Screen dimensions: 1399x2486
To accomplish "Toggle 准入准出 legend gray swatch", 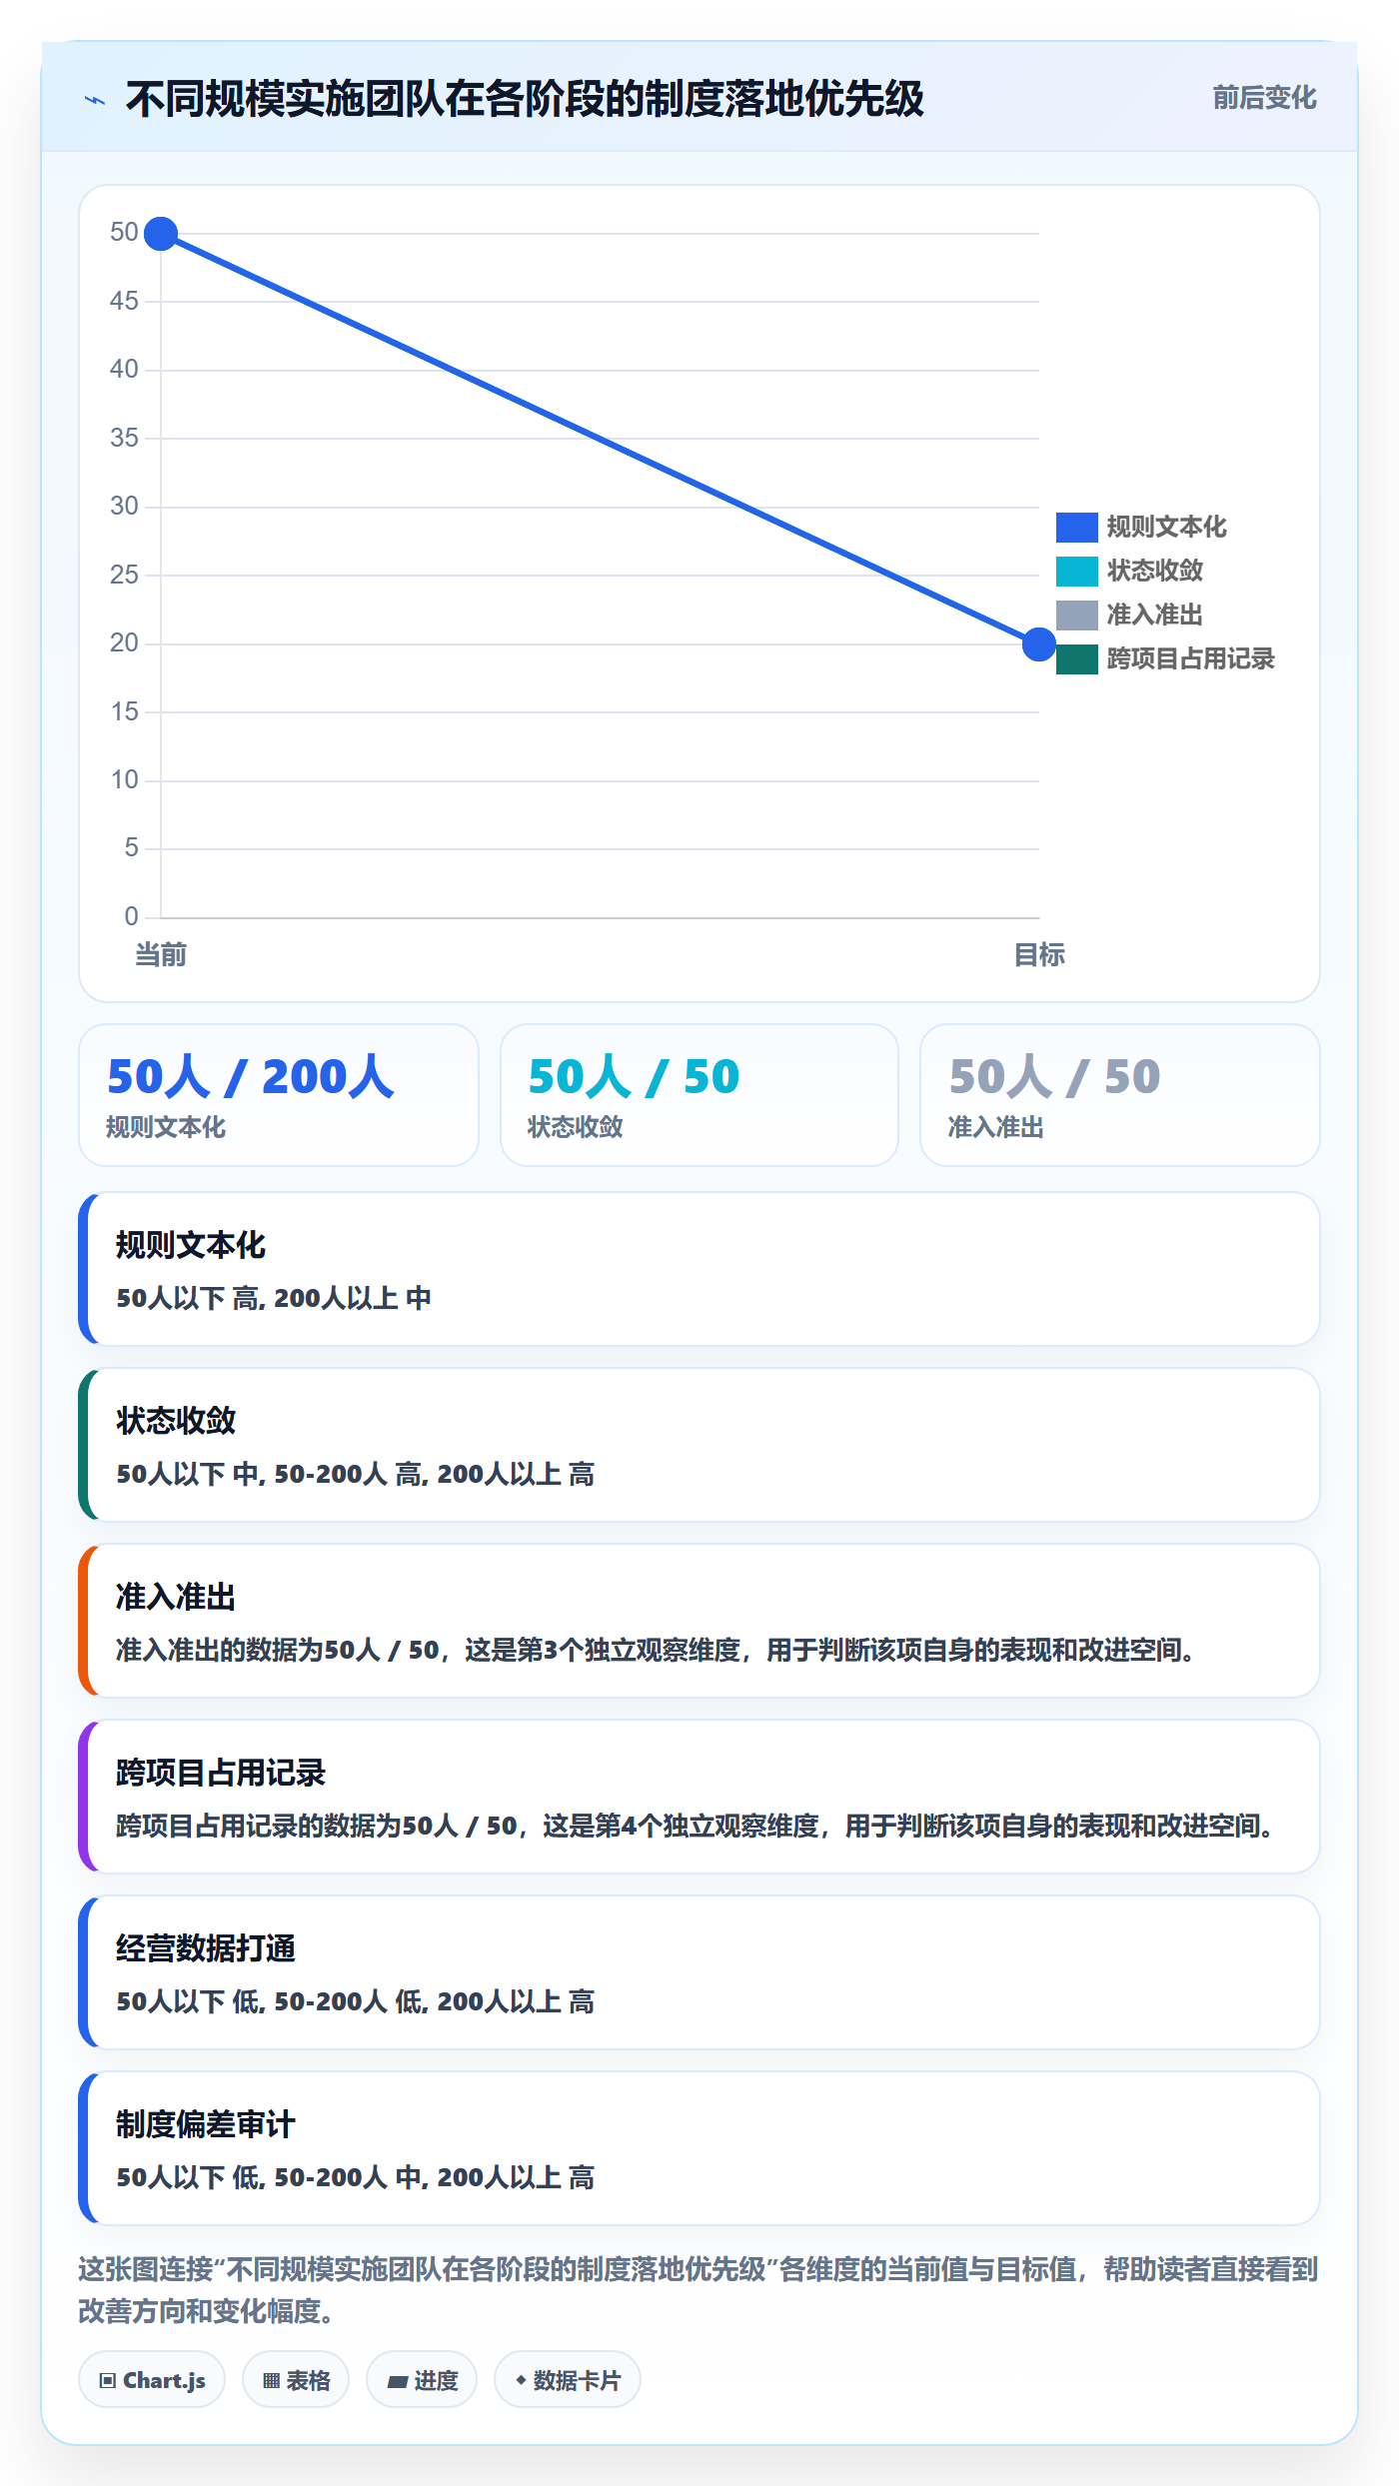I will pyautogui.click(x=1076, y=615).
